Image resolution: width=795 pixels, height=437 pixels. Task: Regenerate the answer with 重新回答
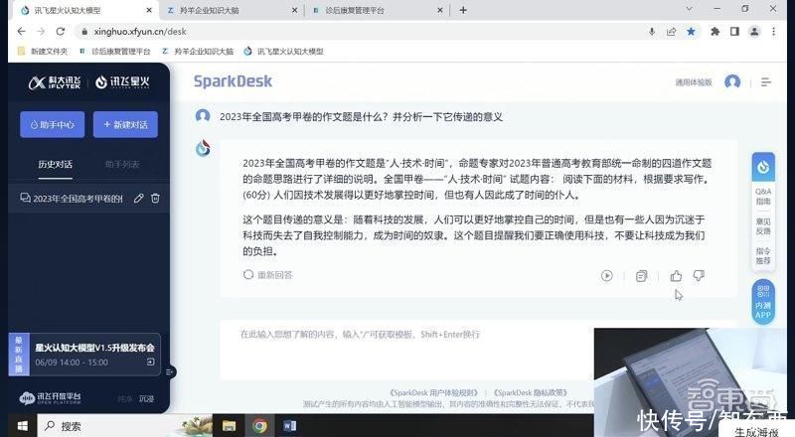point(268,275)
